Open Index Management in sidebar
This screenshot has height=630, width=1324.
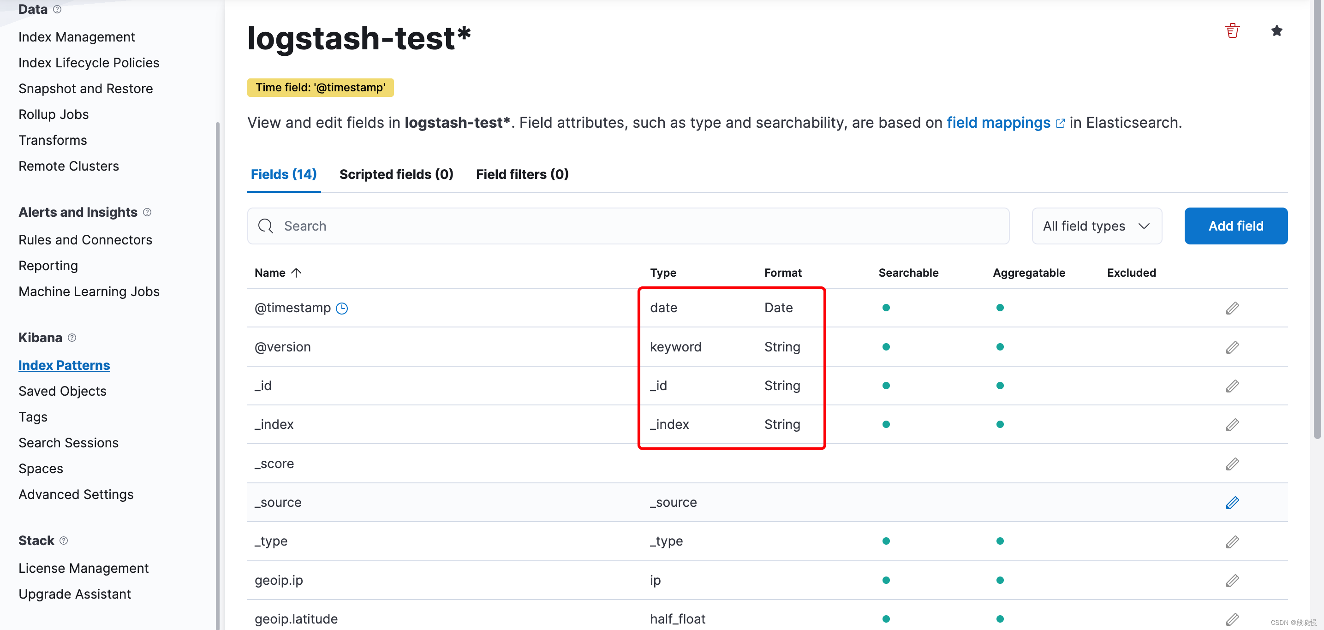pyautogui.click(x=77, y=37)
